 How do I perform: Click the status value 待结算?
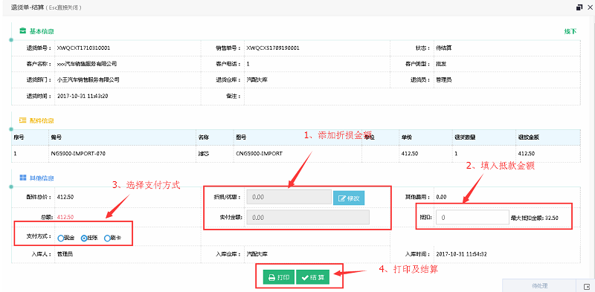pos(443,48)
